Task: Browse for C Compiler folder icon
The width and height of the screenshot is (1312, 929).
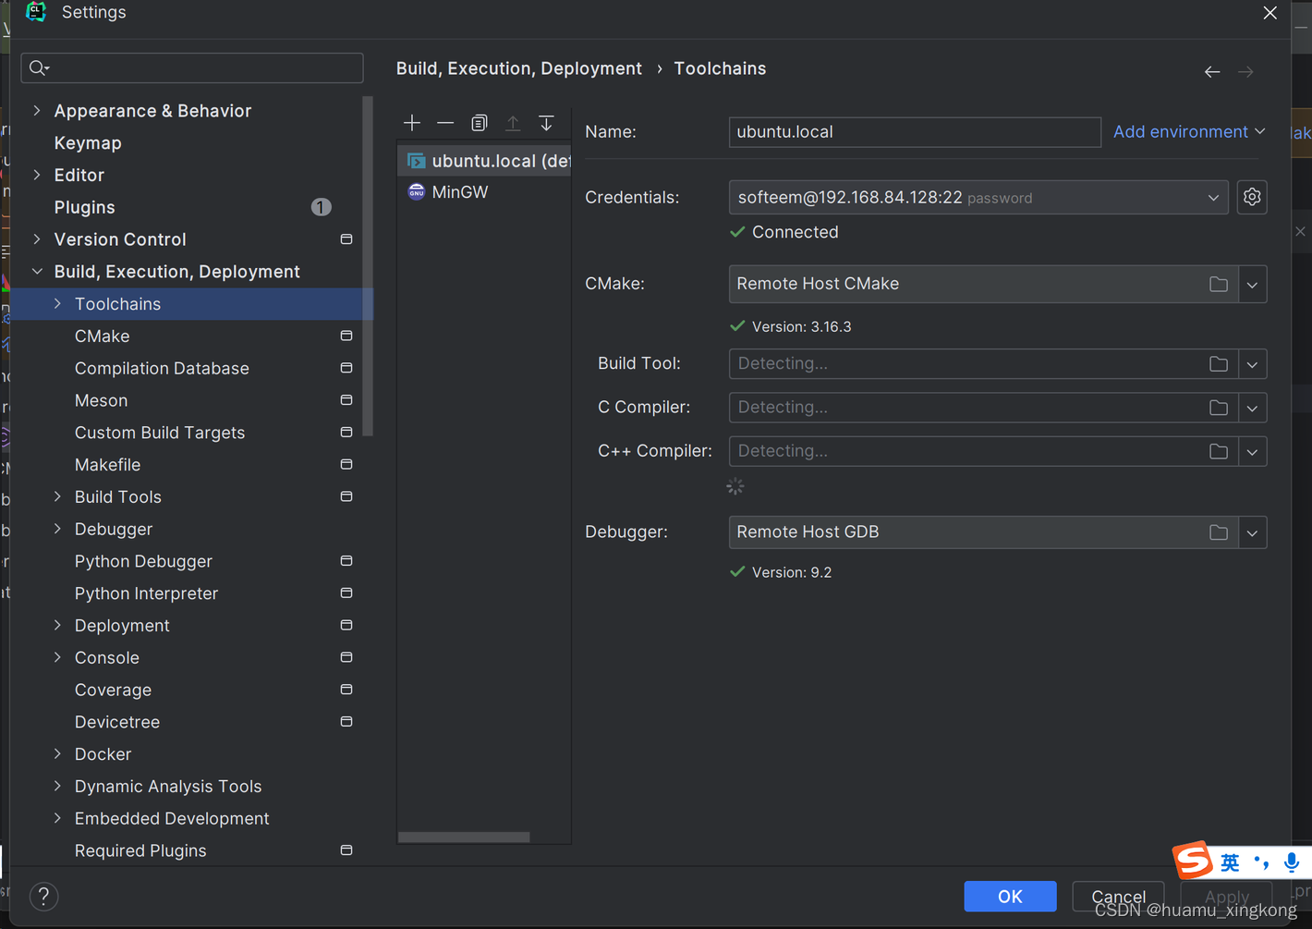Action: click(1219, 408)
